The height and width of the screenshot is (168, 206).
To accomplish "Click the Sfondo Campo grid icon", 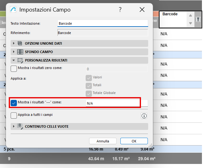I will pos(20,52).
